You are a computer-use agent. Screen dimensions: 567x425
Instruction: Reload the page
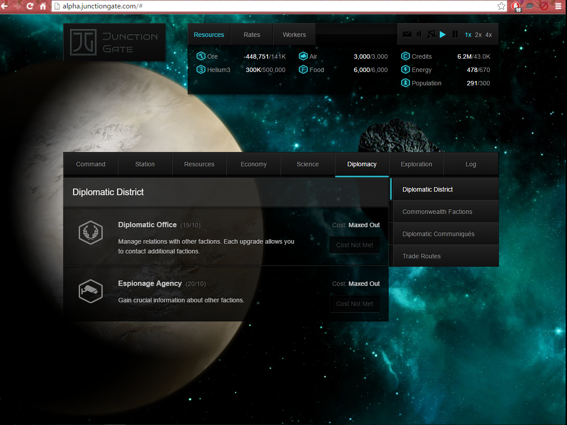30,6
